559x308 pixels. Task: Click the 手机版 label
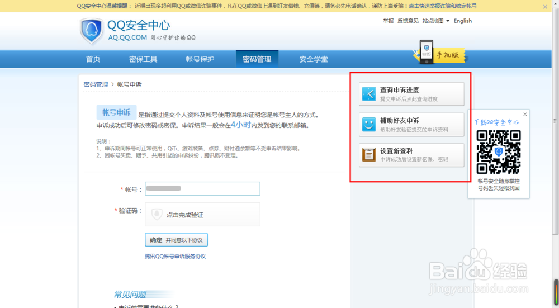448,55
